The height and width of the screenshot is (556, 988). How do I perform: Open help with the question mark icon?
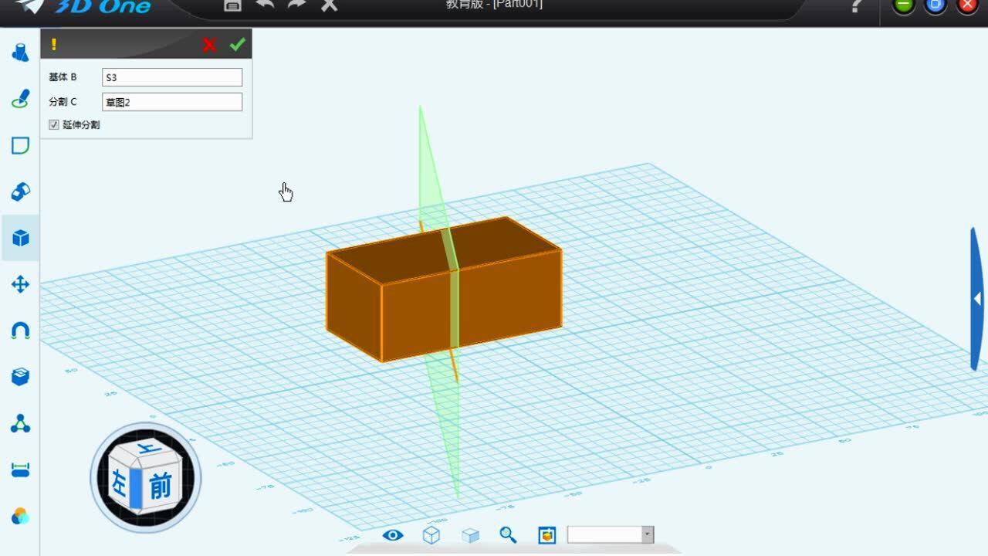click(x=855, y=5)
